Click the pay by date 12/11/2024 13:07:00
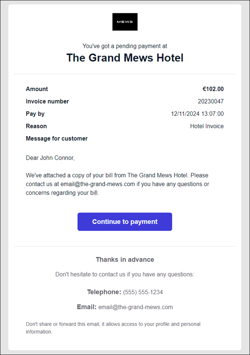Screen dimensions: 250x355 (197, 114)
